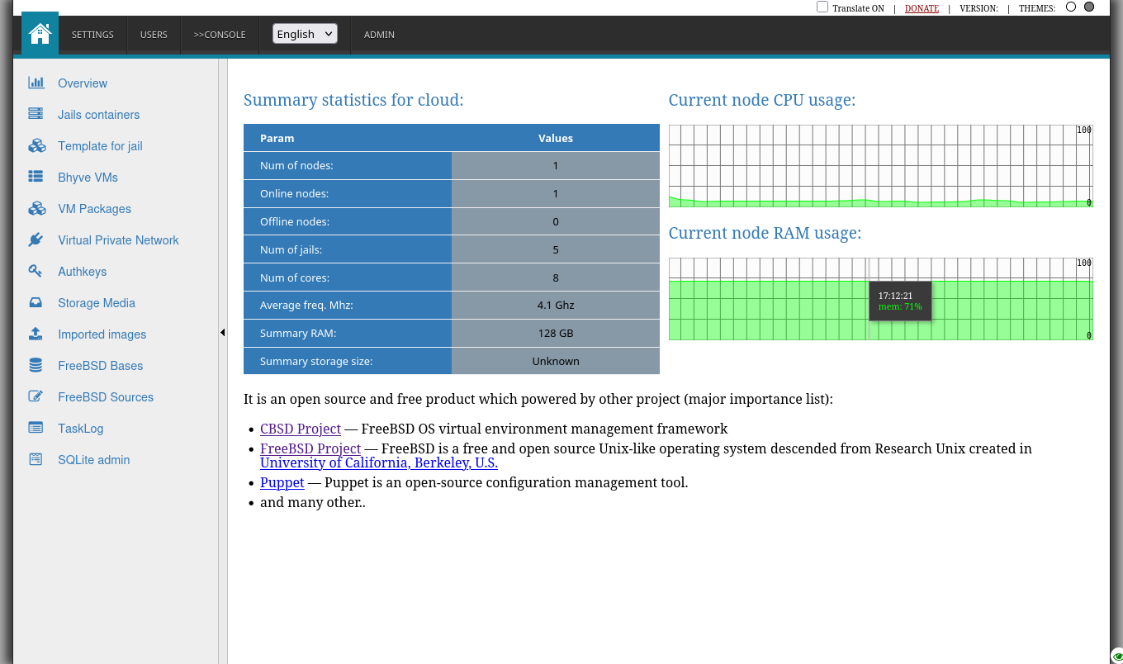Open Template for jail
This screenshot has width=1123, height=664.
coord(98,146)
